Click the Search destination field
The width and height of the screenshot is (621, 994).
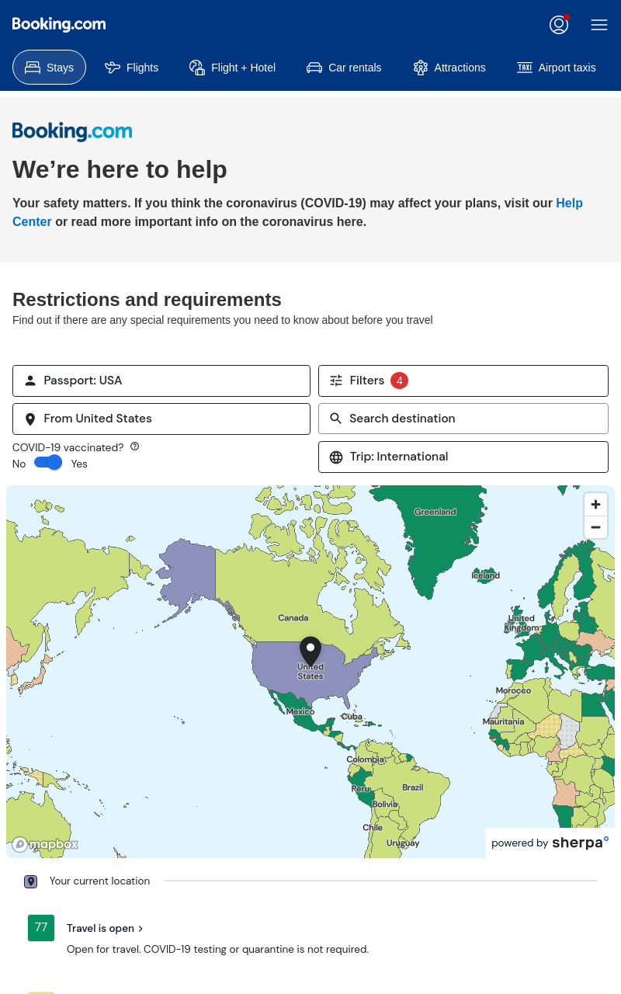coord(463,419)
